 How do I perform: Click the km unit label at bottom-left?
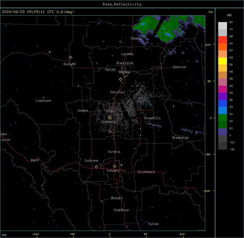coord(4,235)
